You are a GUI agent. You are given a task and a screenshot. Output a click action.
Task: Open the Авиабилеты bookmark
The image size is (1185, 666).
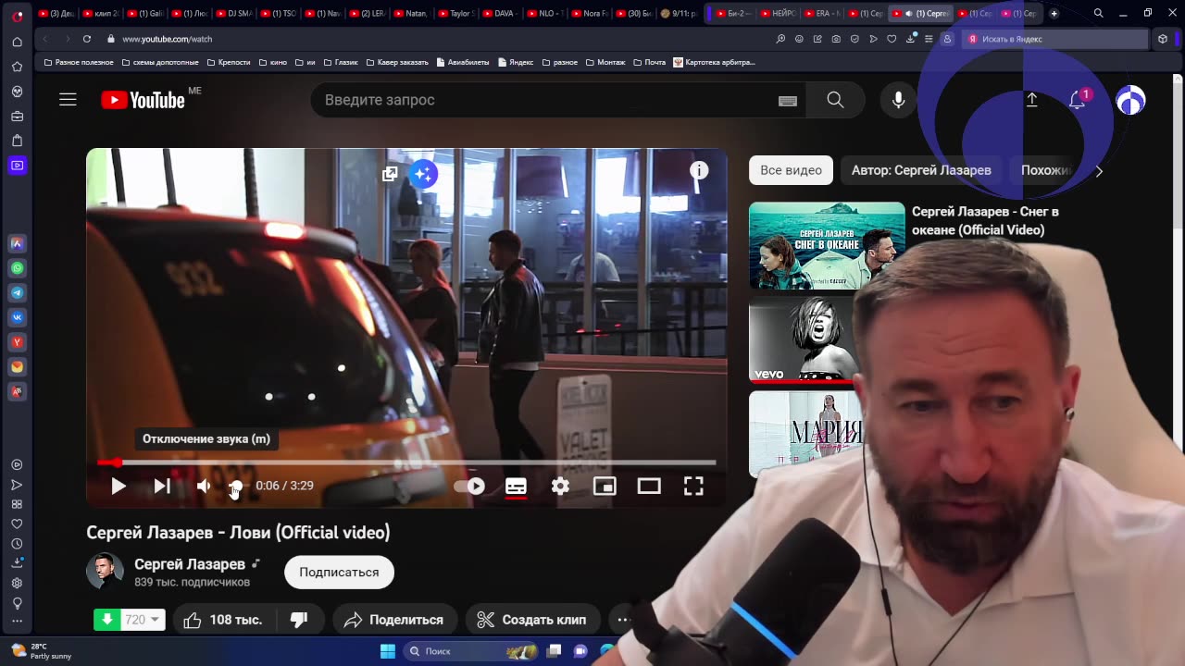click(462, 62)
